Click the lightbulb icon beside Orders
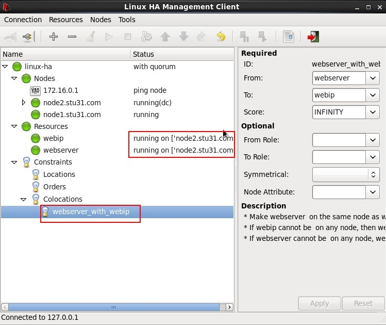The width and height of the screenshot is (386, 325). point(36,187)
